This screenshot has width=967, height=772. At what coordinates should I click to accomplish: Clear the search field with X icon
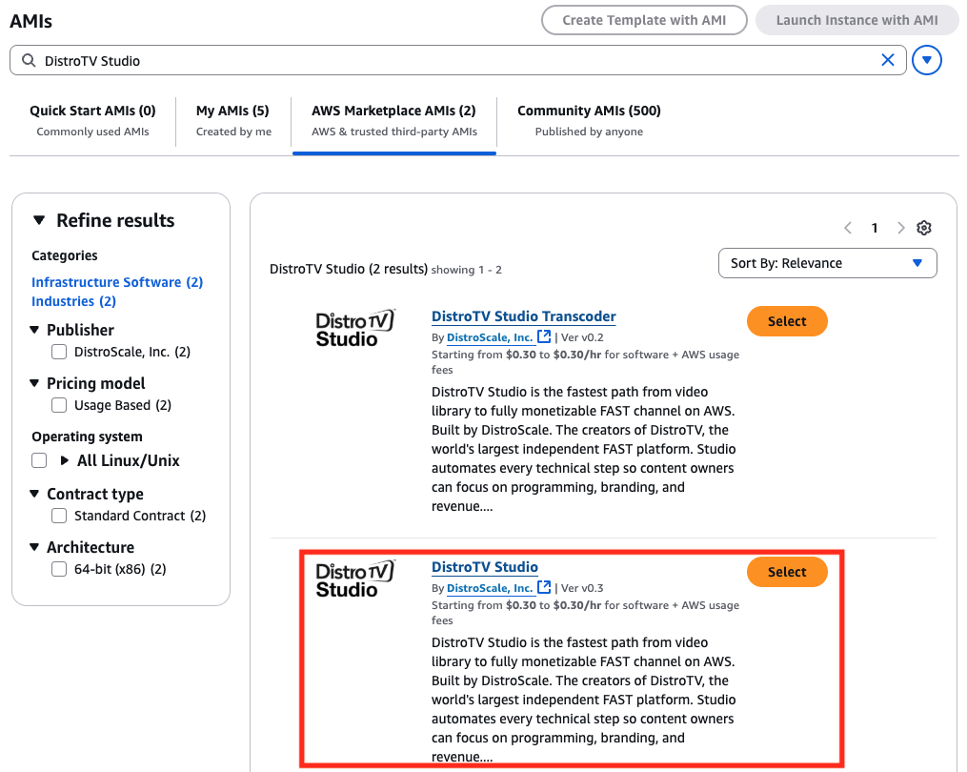coord(887,60)
